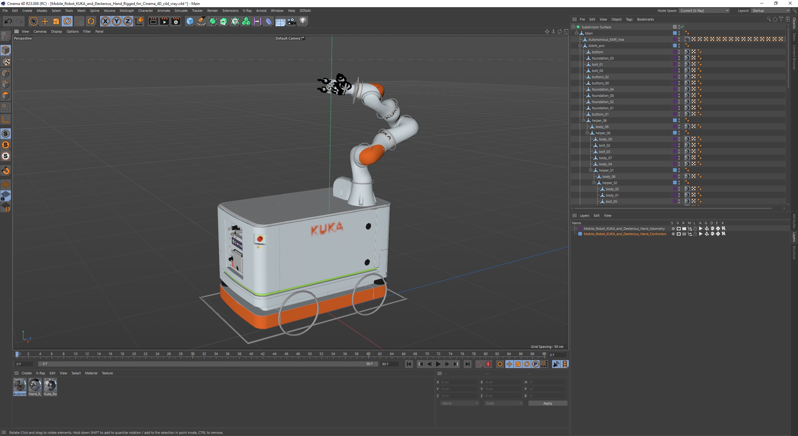The image size is (798, 436).
Task: Toggle visibility eye of Controllers layer
Action: [x=679, y=234]
